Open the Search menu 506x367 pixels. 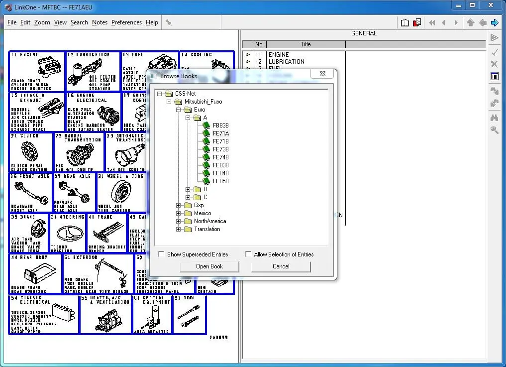click(x=79, y=22)
